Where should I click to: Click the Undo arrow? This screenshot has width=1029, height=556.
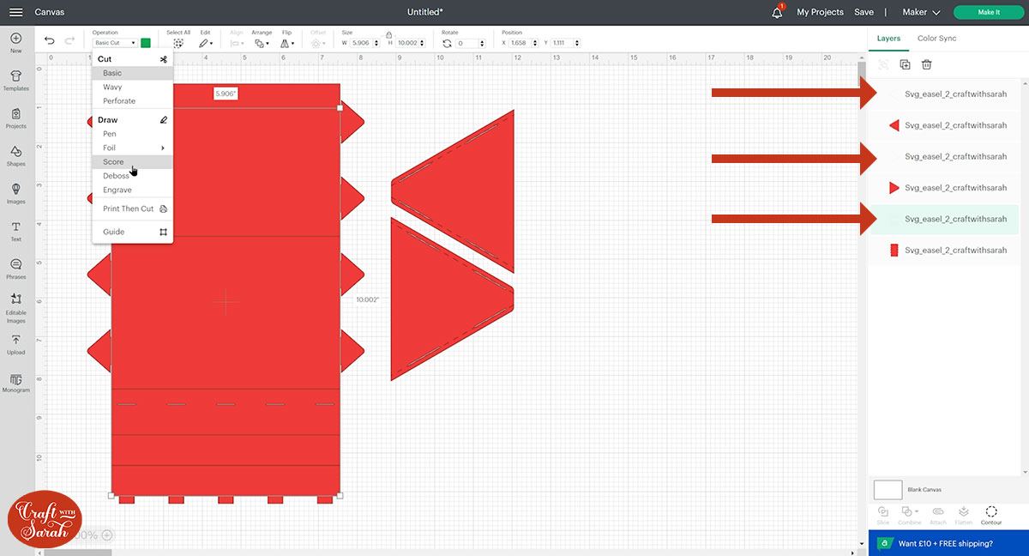click(x=49, y=41)
